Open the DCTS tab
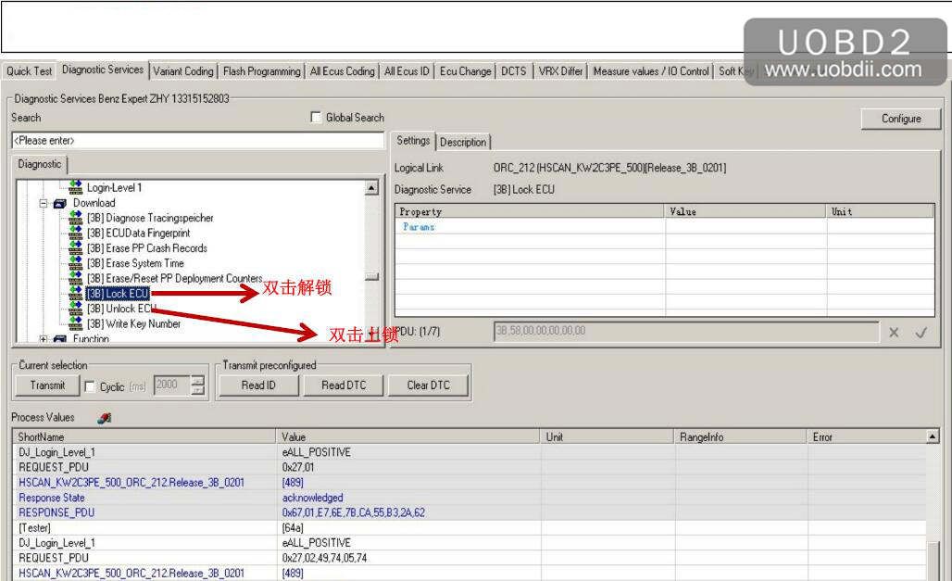This screenshot has width=952, height=581. coord(514,71)
